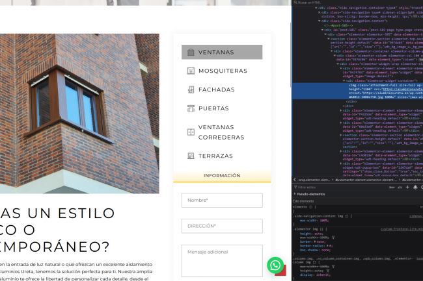Screen dimensions: 423x281
Task: Click the Nombre input field
Action: (222, 201)
